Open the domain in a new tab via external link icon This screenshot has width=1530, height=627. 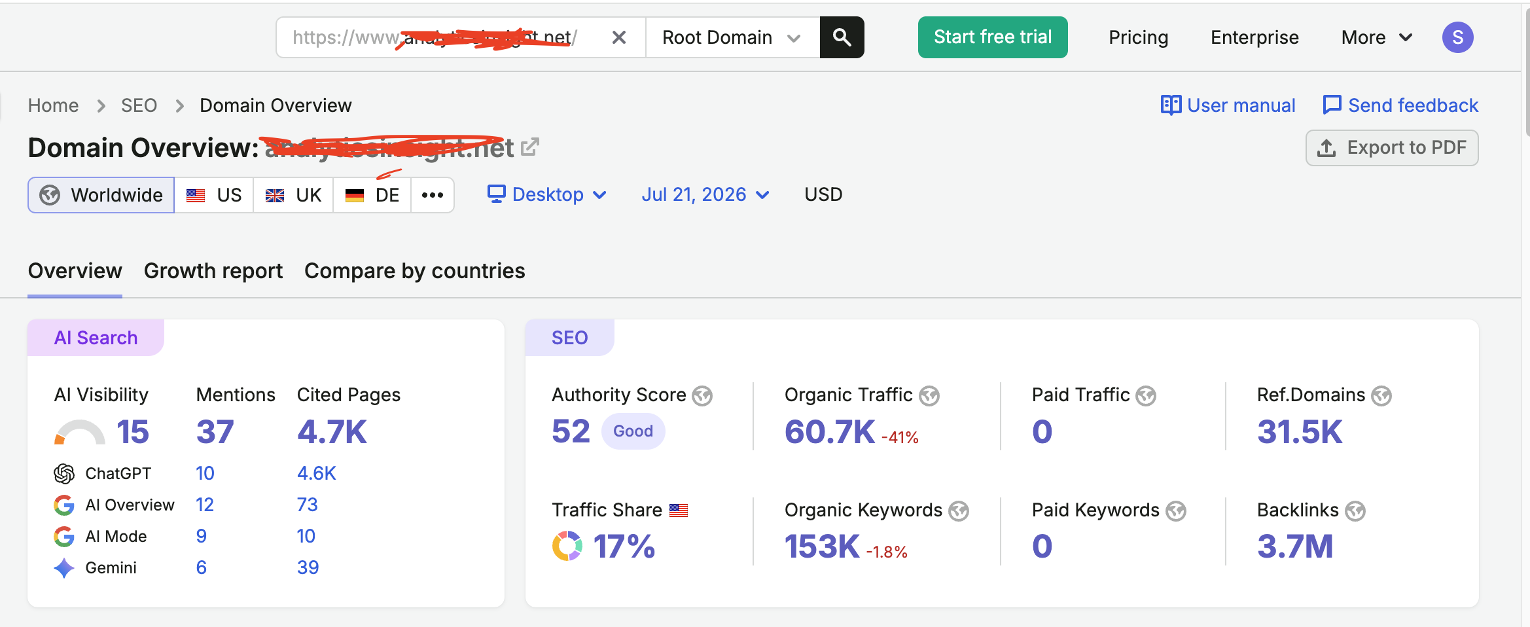(x=530, y=147)
